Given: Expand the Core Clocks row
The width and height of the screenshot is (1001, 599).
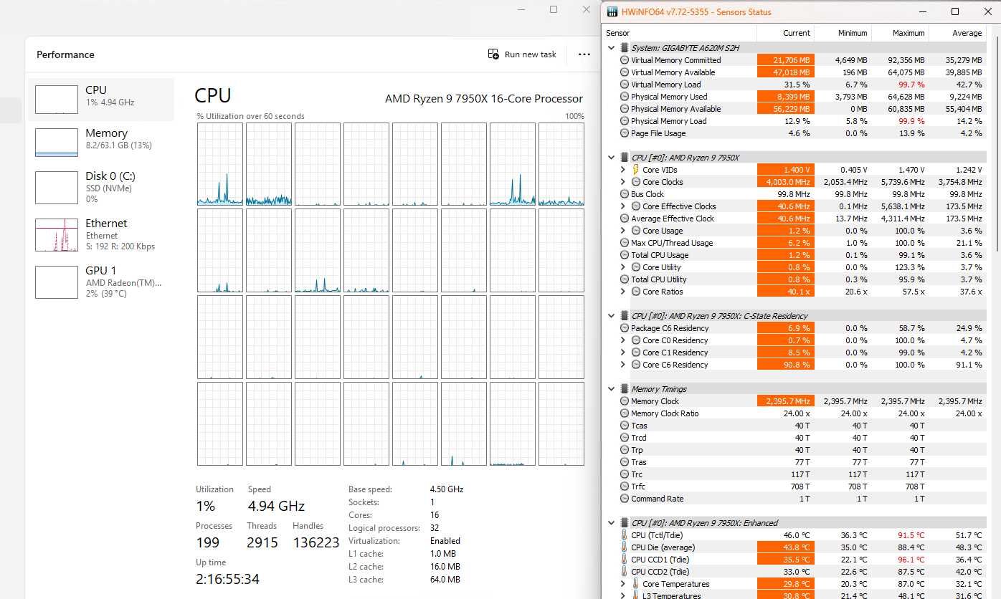Looking at the screenshot, I should (x=623, y=182).
